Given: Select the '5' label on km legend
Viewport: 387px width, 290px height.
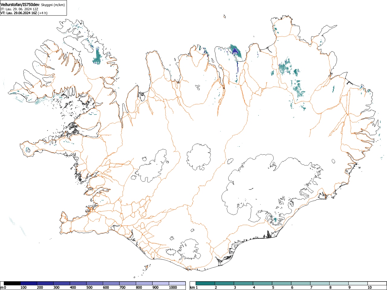Looking at the screenshot, I should (273, 288).
